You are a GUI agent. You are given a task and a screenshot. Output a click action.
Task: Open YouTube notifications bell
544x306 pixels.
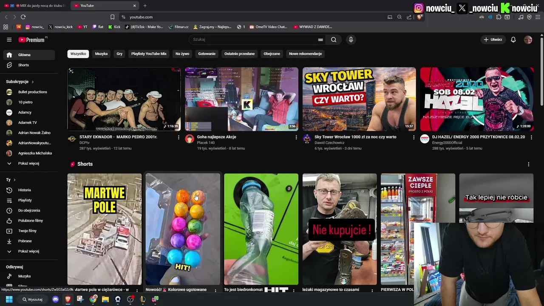coord(513,40)
